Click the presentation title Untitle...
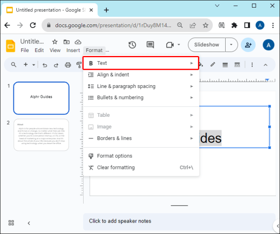This screenshot has height=234, width=280. click(32, 41)
